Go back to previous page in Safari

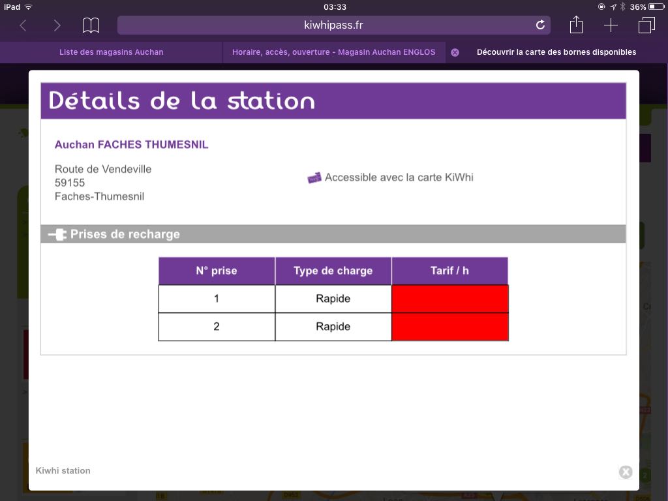(x=23, y=25)
